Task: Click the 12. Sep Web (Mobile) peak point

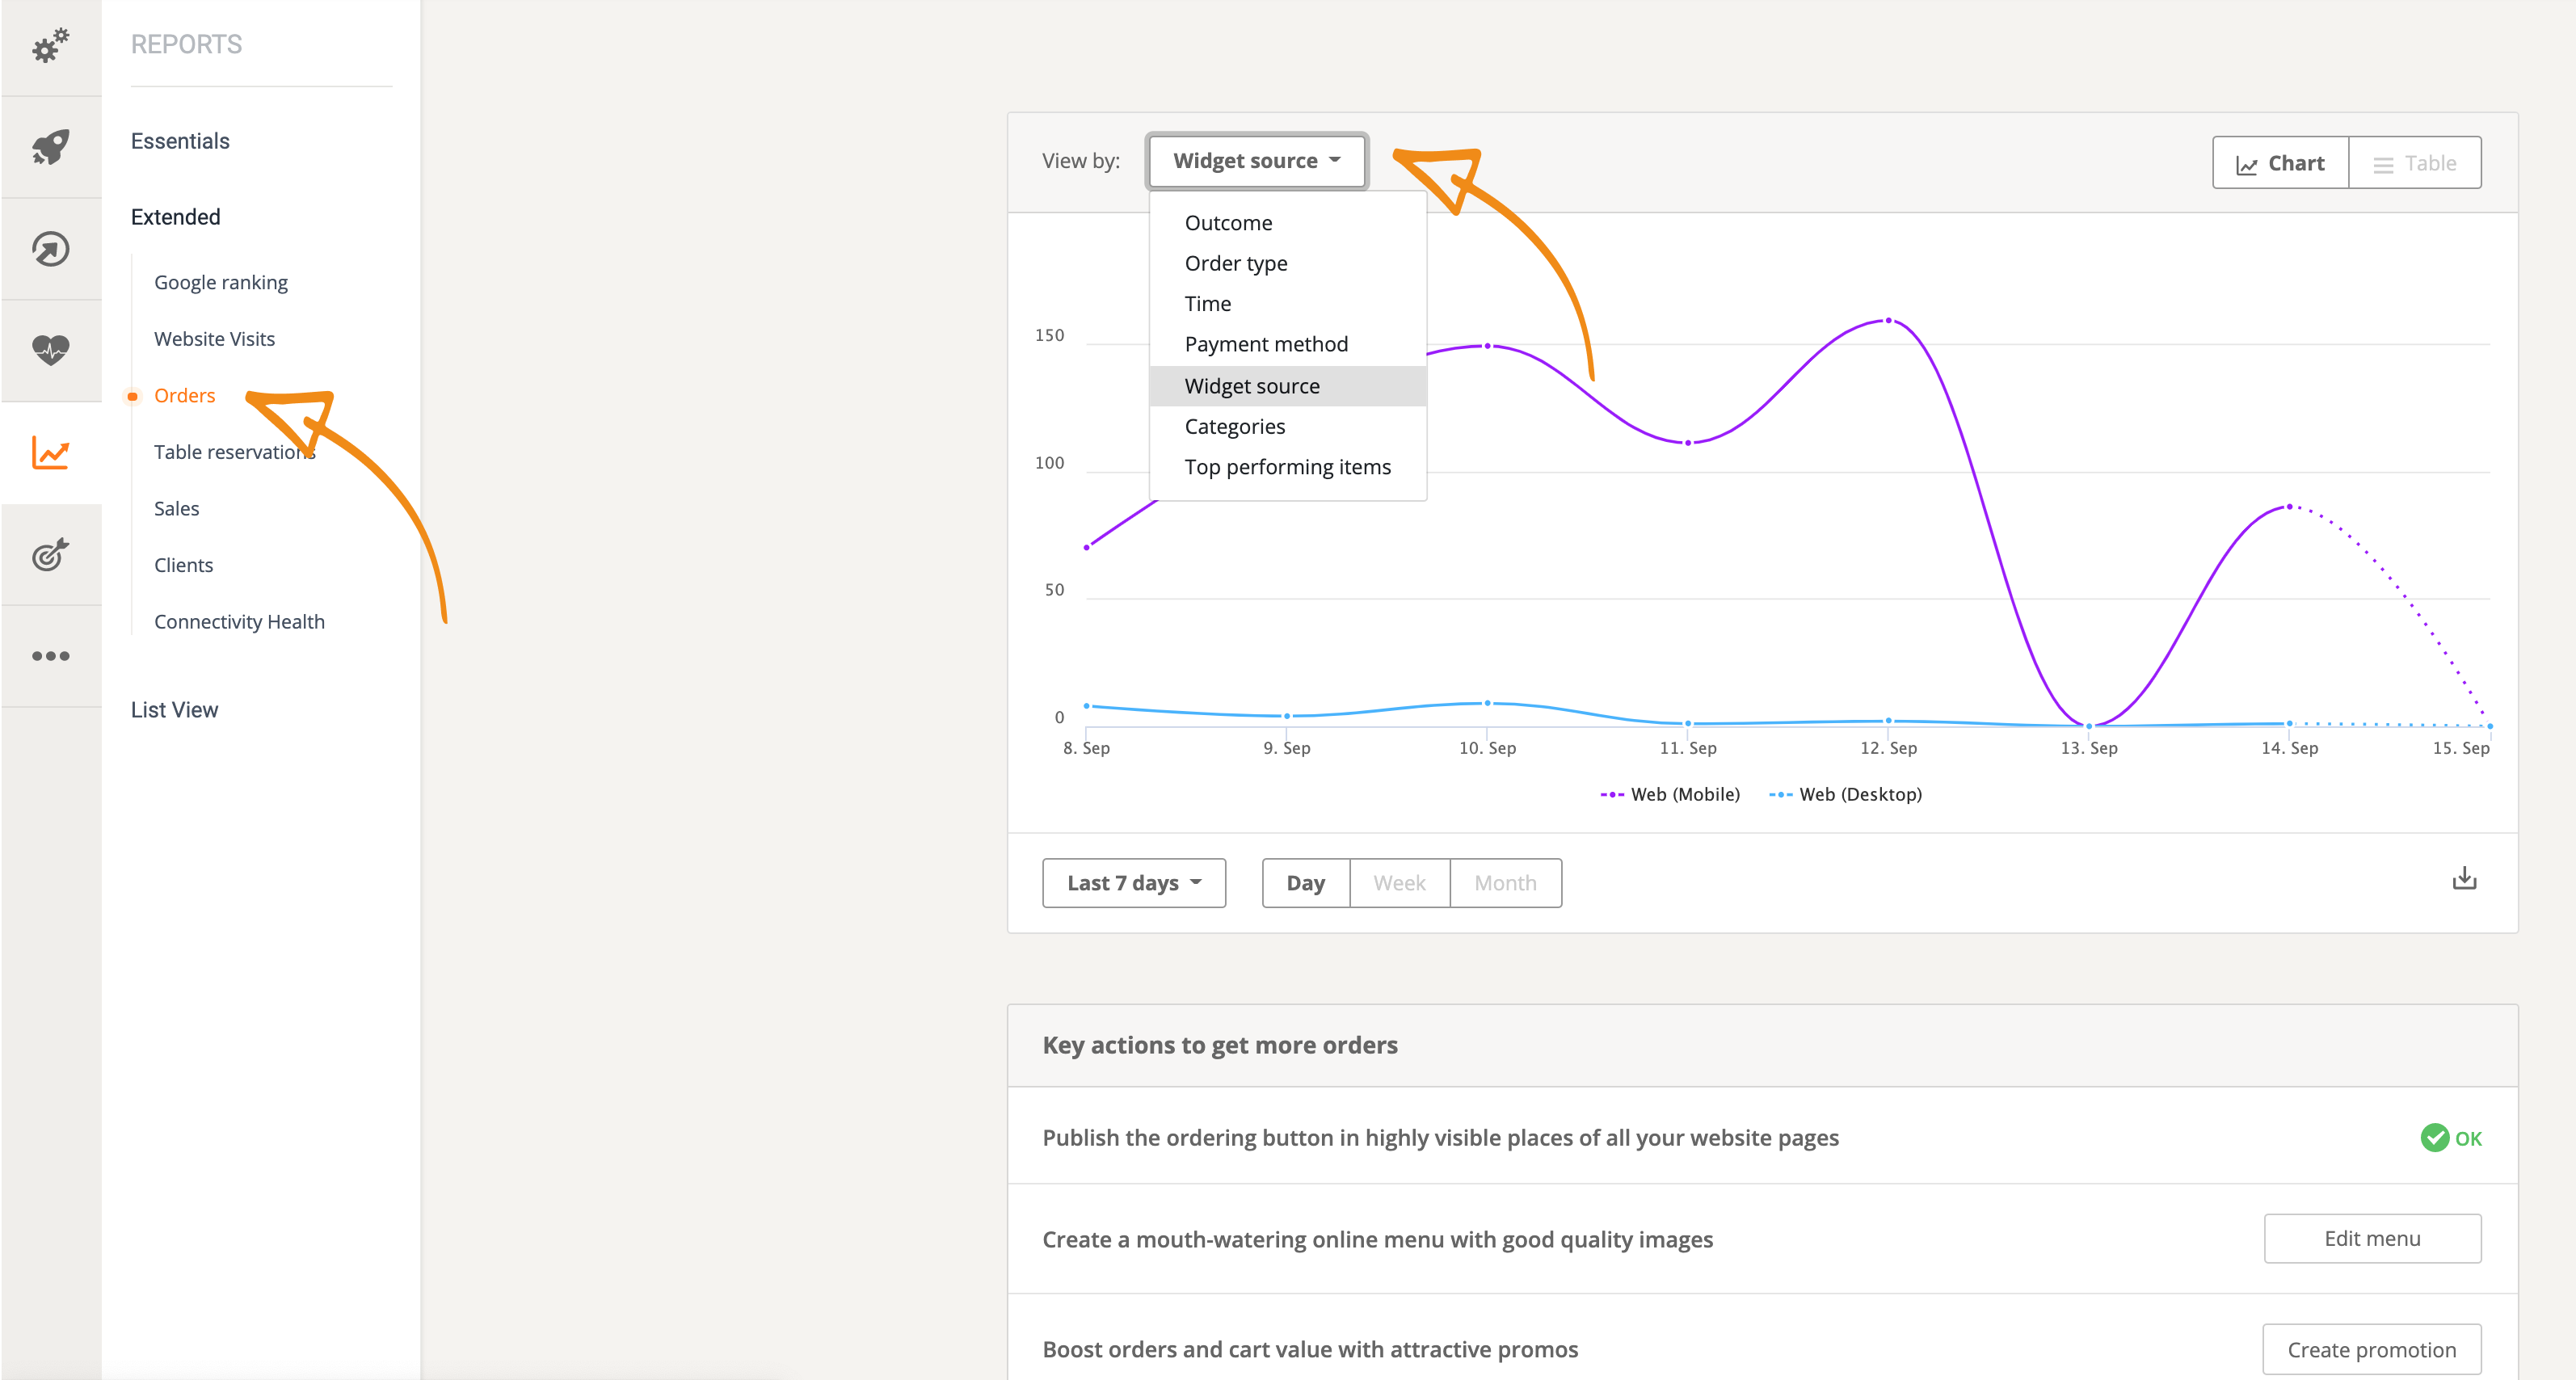Action: (1888, 320)
